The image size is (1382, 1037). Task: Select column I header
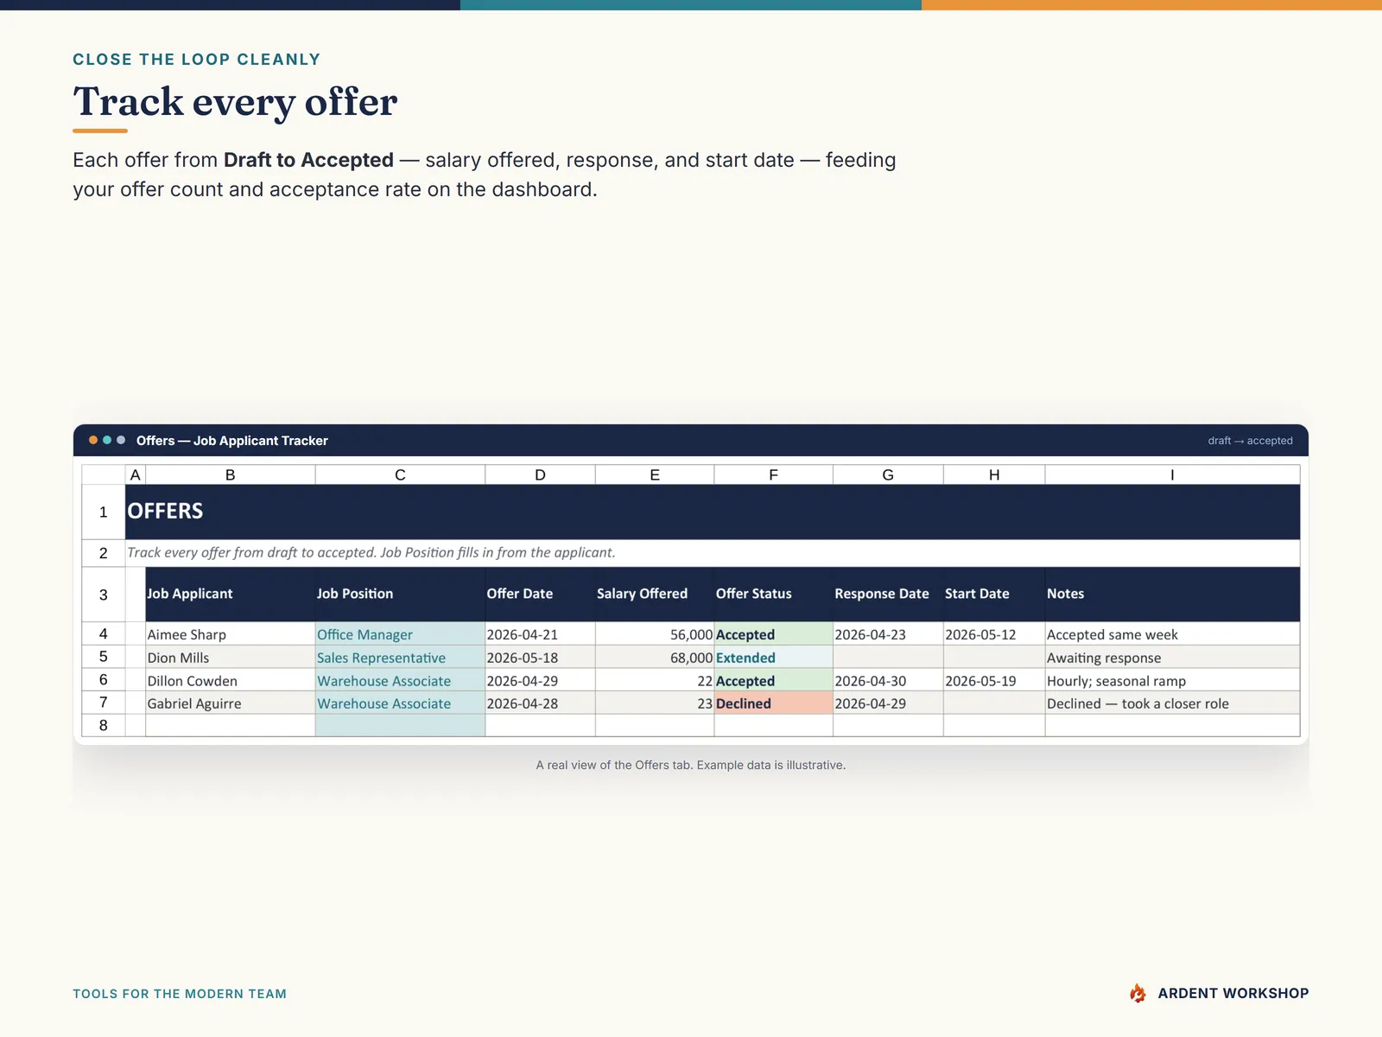pyautogui.click(x=1172, y=474)
